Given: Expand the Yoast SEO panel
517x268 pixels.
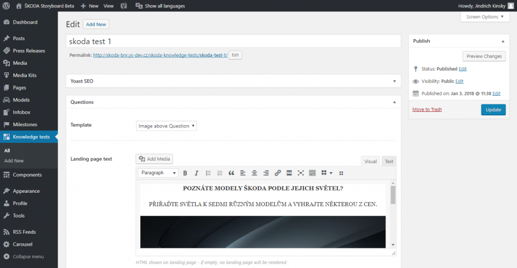Looking at the screenshot, I should 394,81.
